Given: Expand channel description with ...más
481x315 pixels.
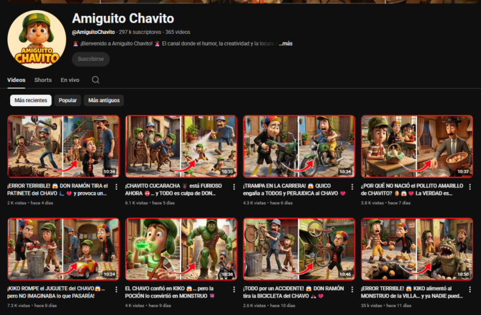Looking at the screenshot, I should coord(286,43).
